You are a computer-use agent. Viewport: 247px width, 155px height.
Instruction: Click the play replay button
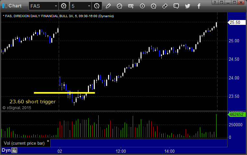click(x=142, y=6)
